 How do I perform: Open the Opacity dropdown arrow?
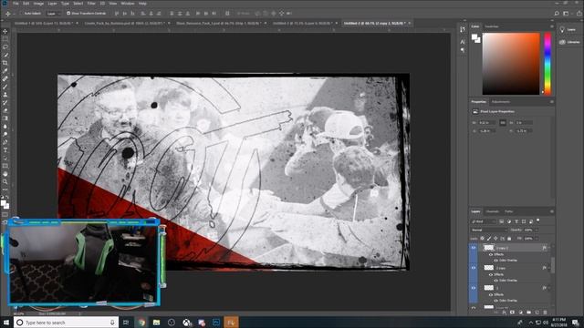pos(537,231)
